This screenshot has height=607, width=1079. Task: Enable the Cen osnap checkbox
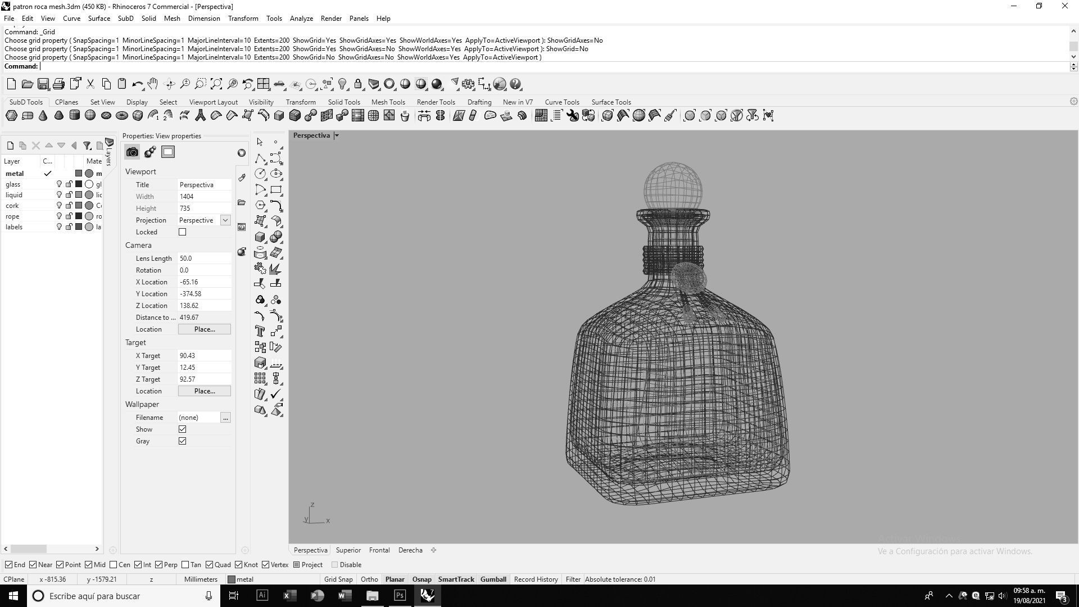point(114,565)
